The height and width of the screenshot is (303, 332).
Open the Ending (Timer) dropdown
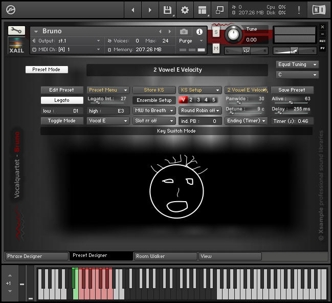tap(246, 121)
